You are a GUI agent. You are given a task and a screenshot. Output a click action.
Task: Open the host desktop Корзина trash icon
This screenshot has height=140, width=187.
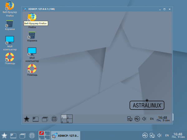click(x=9, y=24)
